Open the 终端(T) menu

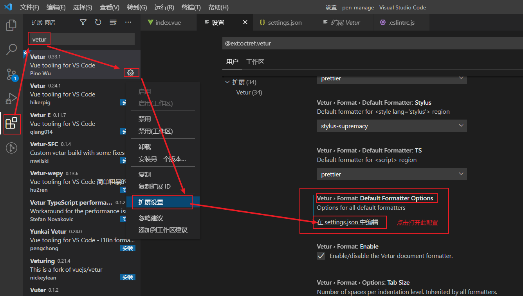[x=191, y=7]
